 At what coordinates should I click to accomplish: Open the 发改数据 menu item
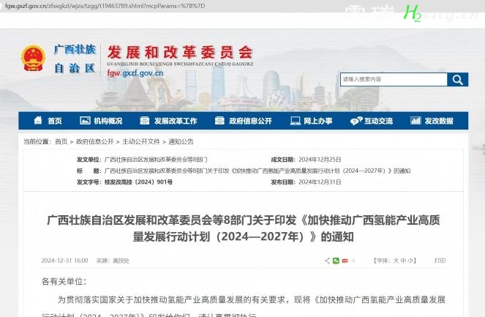439,121
